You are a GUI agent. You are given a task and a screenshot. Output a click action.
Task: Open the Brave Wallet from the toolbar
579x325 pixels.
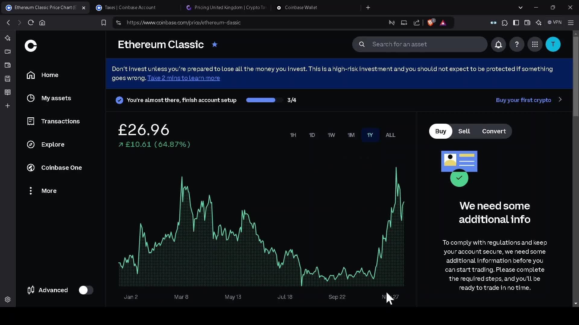pyautogui.click(x=527, y=23)
